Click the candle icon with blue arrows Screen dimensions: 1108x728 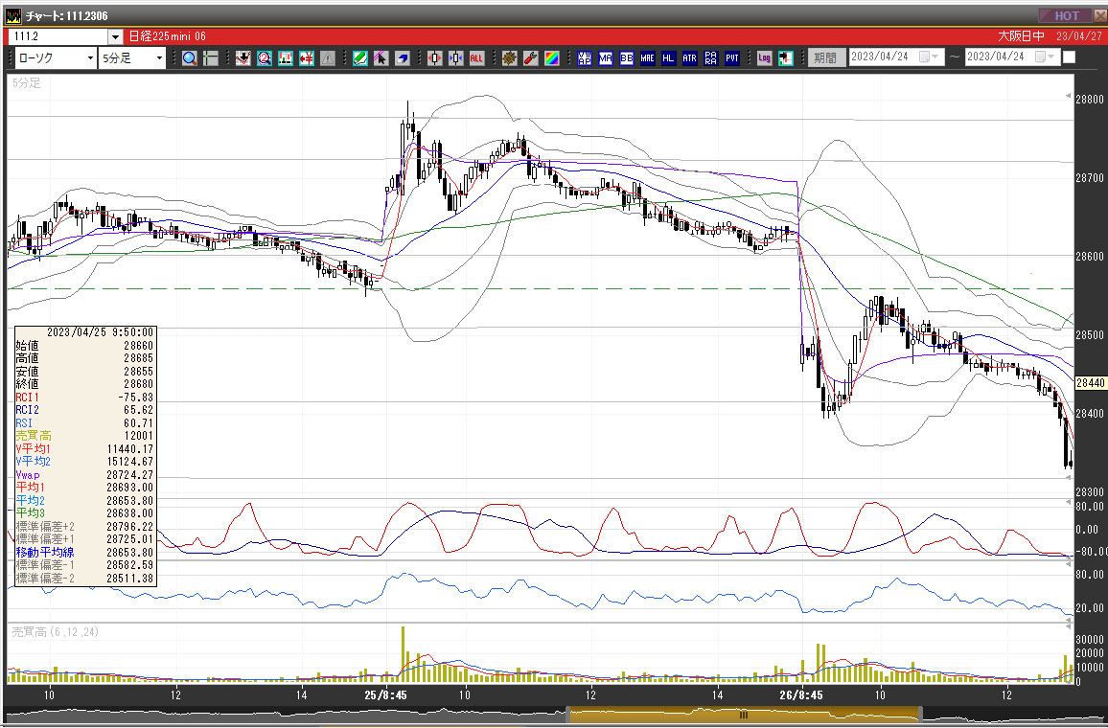pyautogui.click(x=456, y=58)
